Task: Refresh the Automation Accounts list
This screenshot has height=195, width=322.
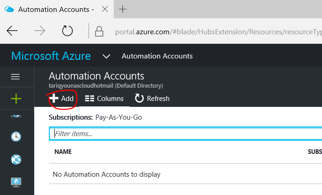Action: click(152, 99)
